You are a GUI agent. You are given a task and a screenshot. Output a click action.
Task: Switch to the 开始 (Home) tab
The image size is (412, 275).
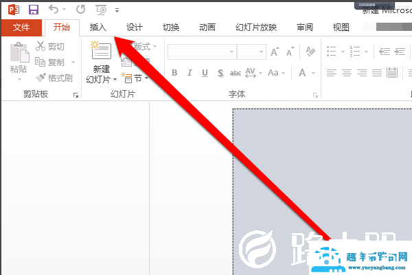(62, 27)
